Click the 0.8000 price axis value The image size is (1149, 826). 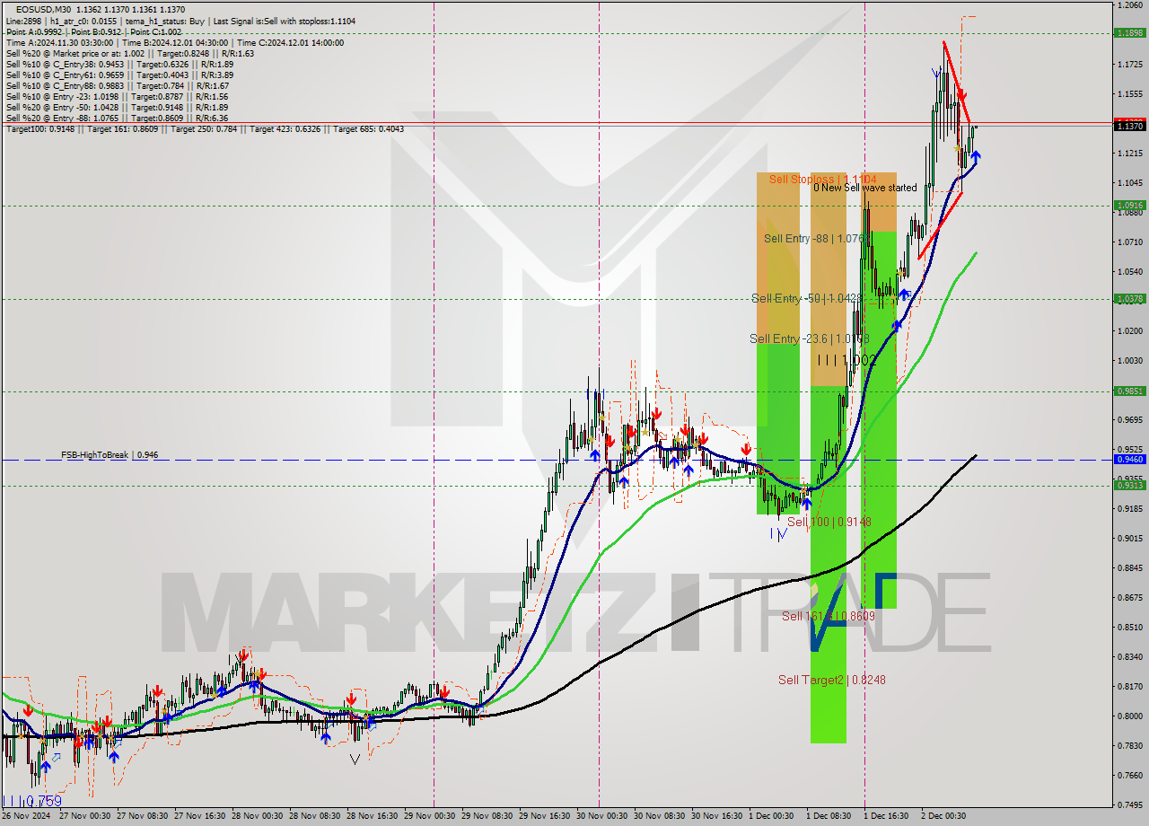[1129, 716]
